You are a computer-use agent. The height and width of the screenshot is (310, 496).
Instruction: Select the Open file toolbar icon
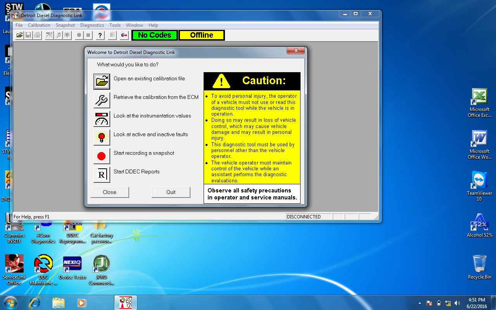click(x=19, y=35)
